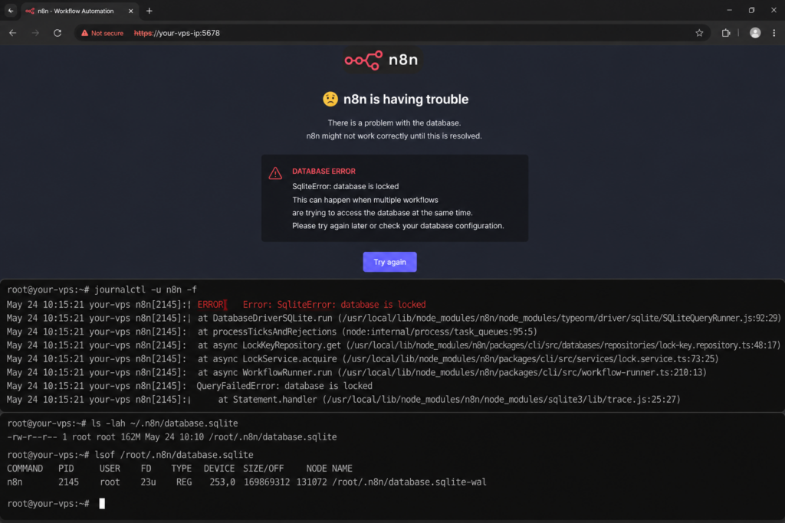Click the Database Error warning triangle icon
785x523 pixels.
[275, 173]
